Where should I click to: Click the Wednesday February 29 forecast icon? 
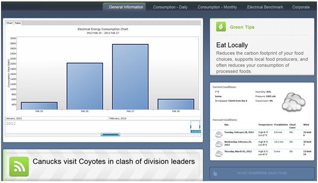coord(219,143)
